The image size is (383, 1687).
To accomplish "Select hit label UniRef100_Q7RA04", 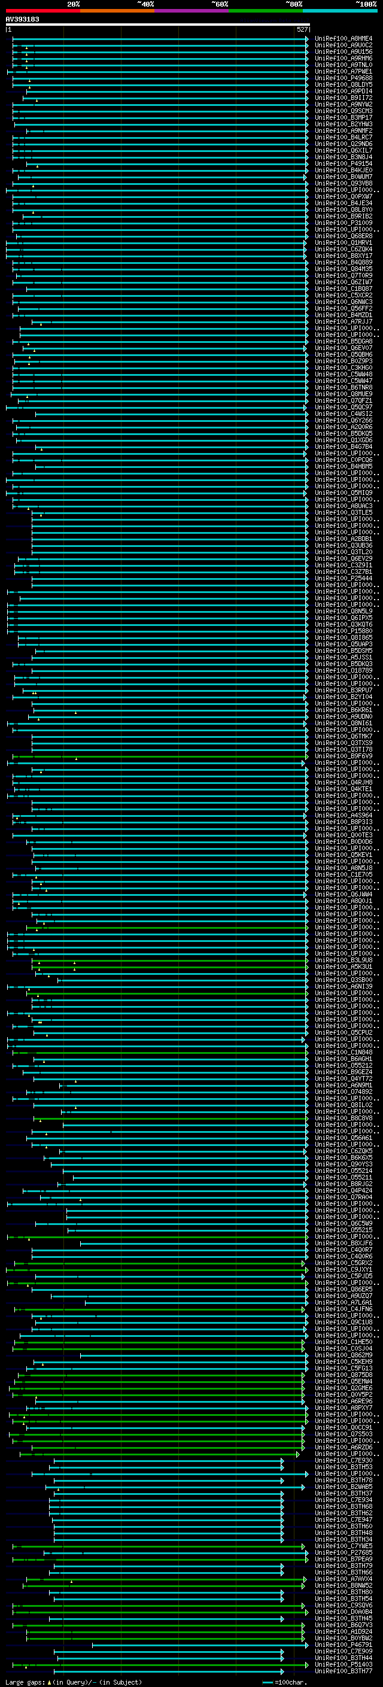I will (x=344, y=1197).
